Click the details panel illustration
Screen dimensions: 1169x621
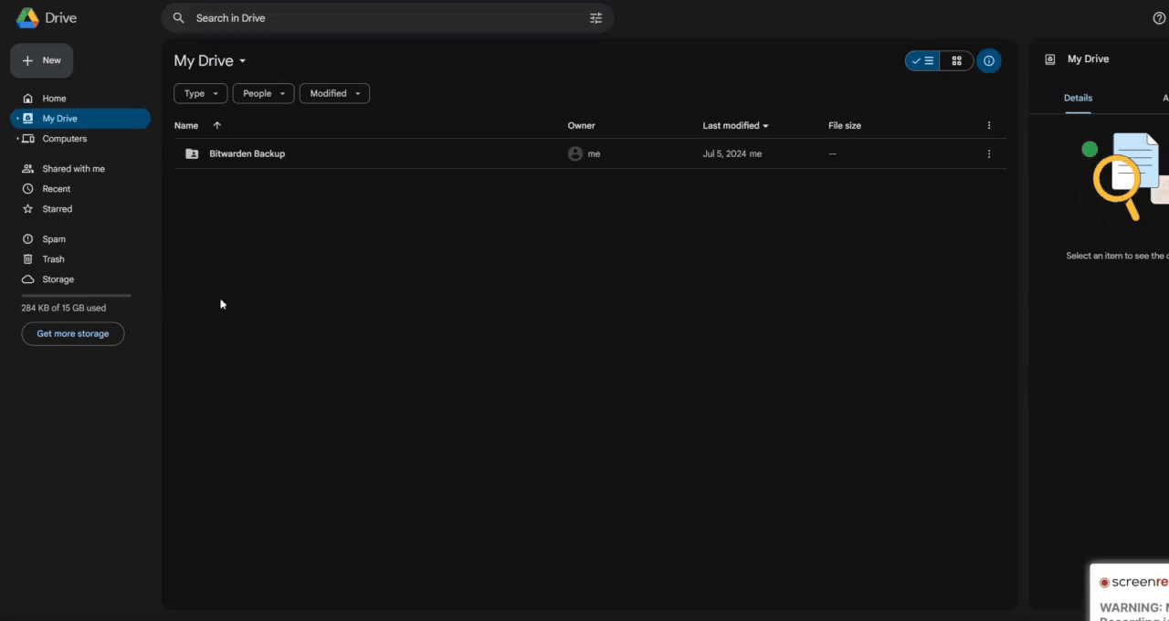(1125, 176)
